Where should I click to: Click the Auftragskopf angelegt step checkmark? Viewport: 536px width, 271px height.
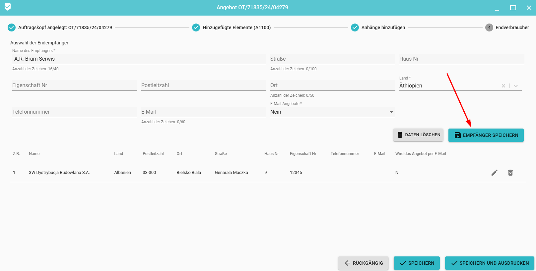(12, 27)
